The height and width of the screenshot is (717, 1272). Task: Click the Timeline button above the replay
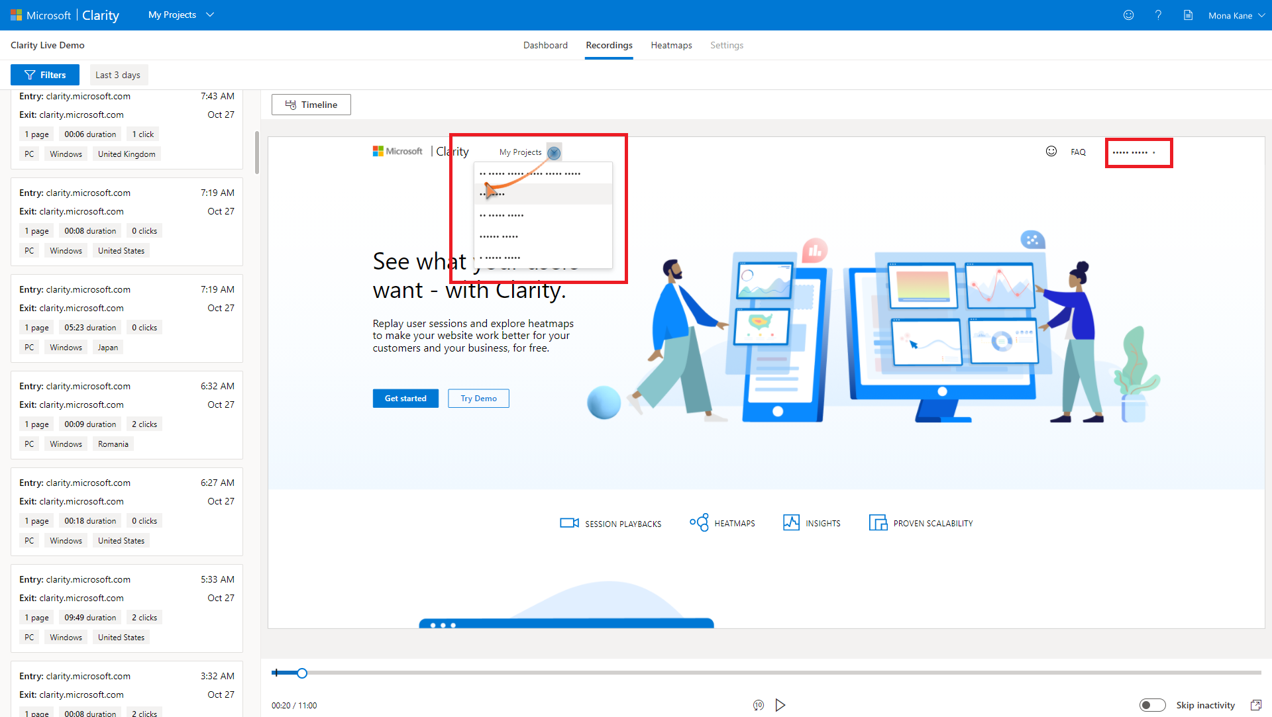pos(311,104)
